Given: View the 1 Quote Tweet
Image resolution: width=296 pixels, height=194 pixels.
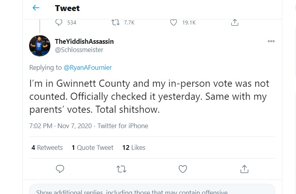Looking at the screenshot, I should point(92,147).
